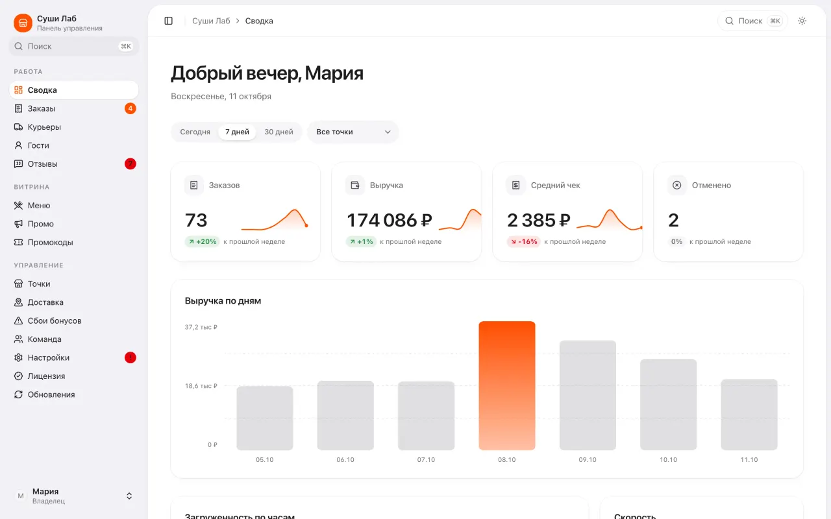The image size is (831, 519).
Task: Click the Отменено card cancel icon
Action: coord(677,186)
